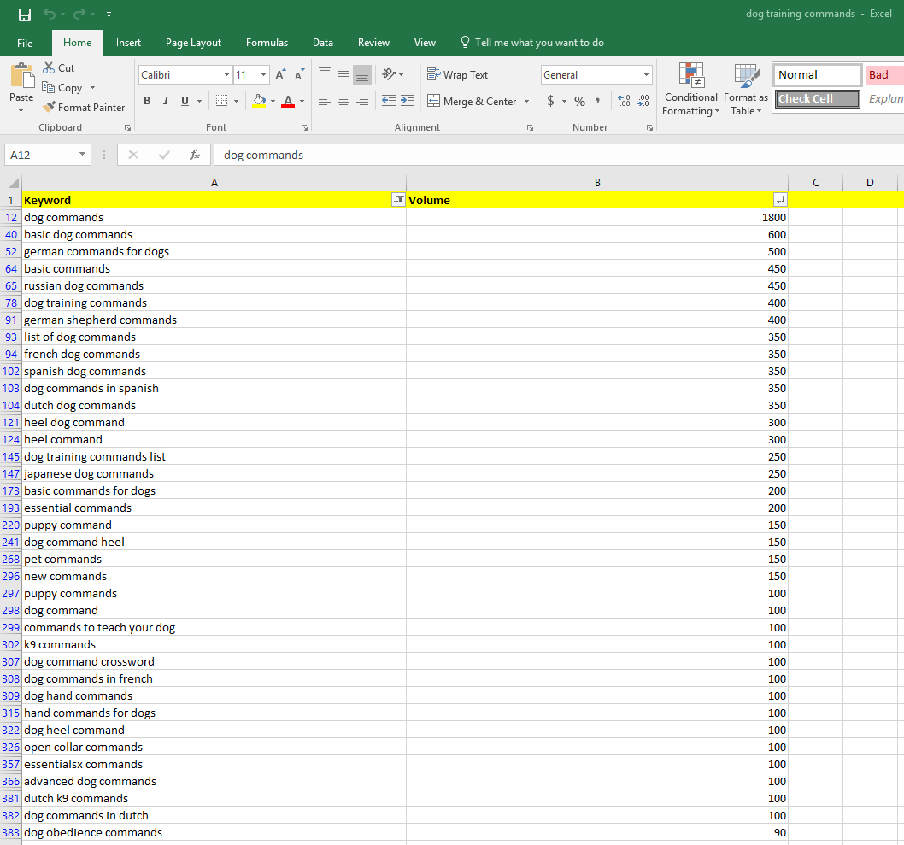Toggle Italic formatting

pyautogui.click(x=166, y=101)
